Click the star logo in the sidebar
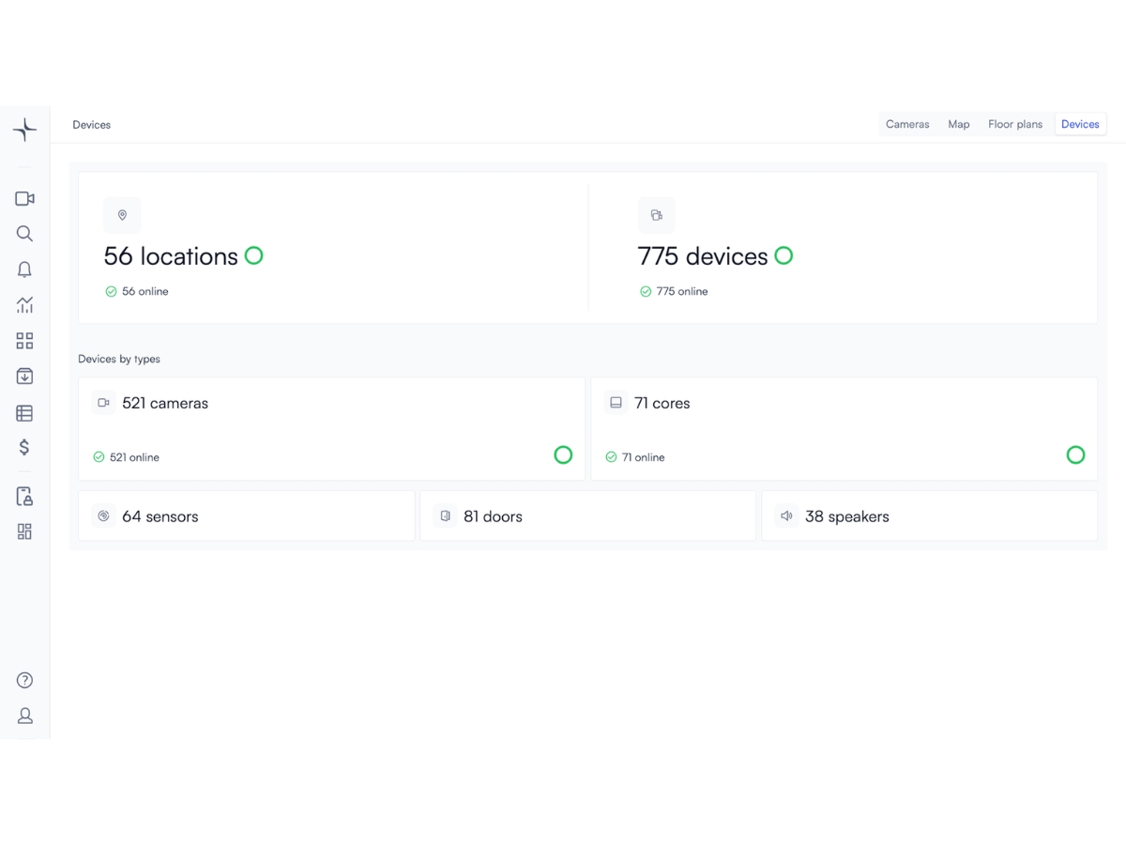Viewport: 1126px width, 845px height. pyautogui.click(x=24, y=130)
